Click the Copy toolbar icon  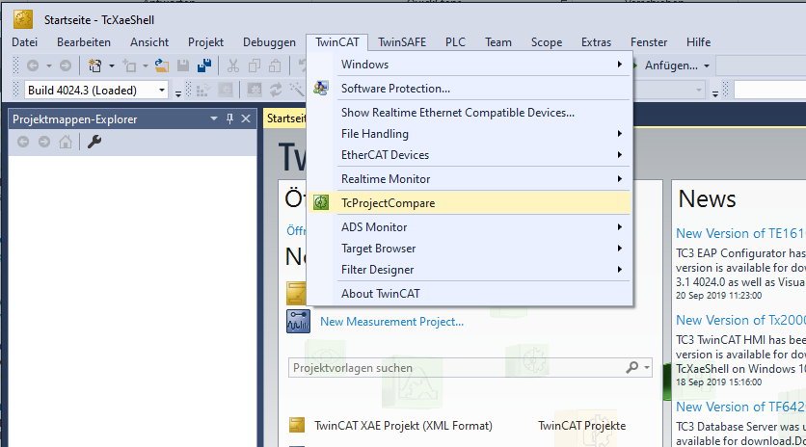255,66
